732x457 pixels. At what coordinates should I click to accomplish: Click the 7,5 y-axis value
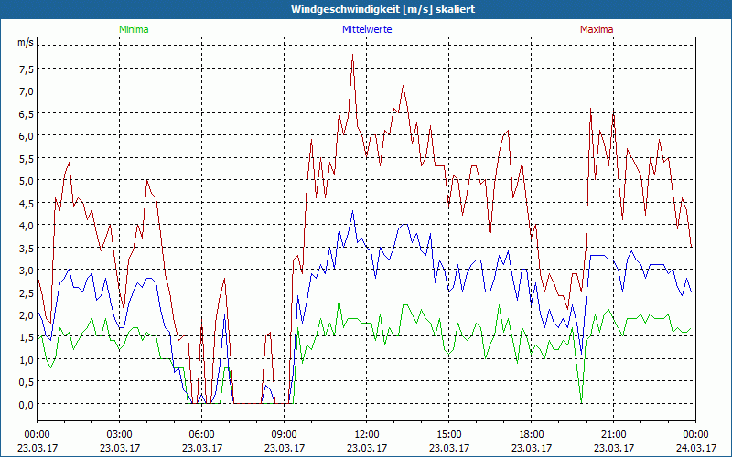27,69
